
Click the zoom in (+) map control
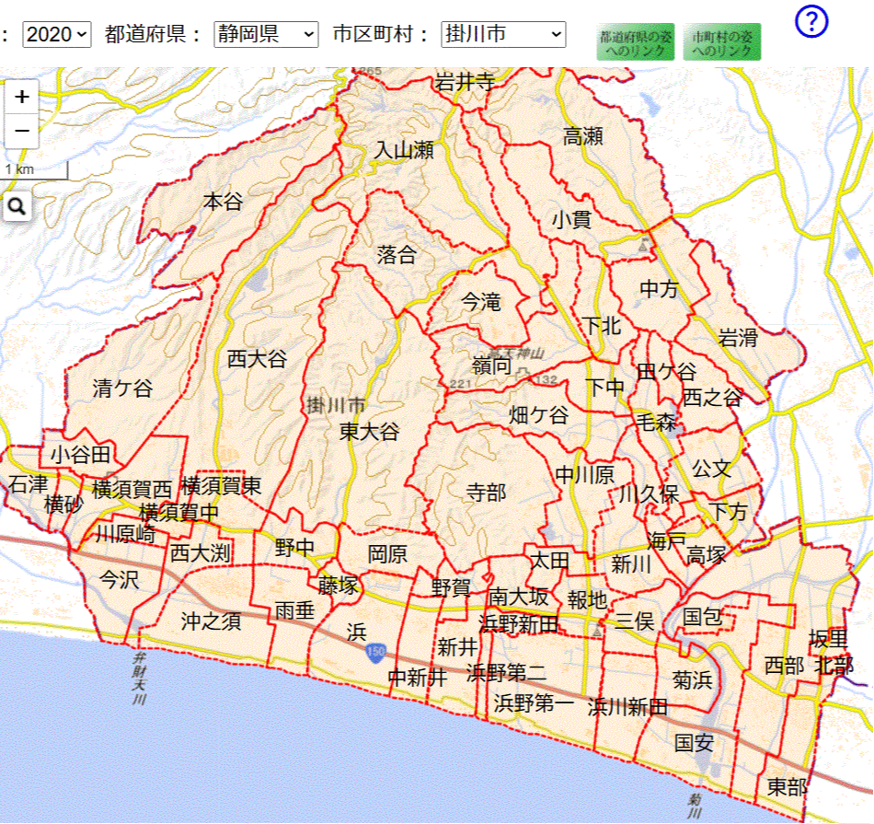pos(21,95)
